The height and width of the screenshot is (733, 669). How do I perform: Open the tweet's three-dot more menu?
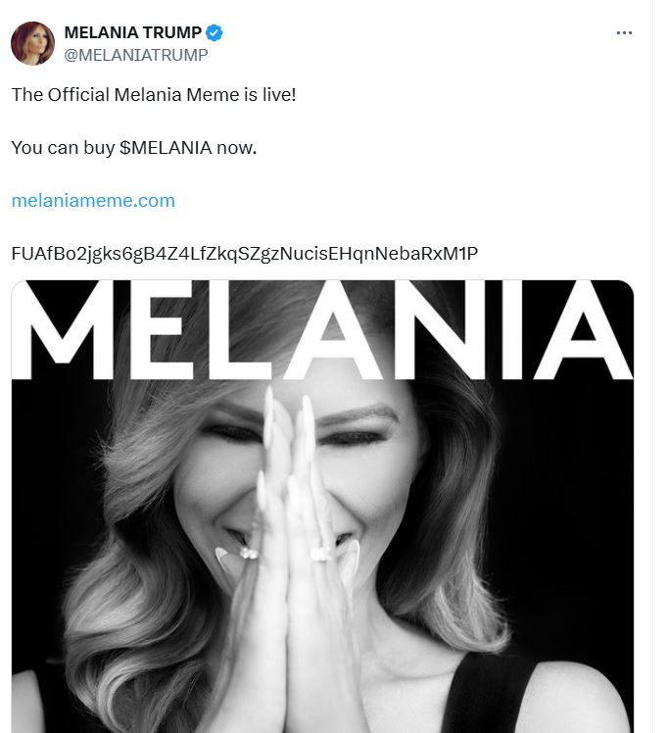[624, 32]
